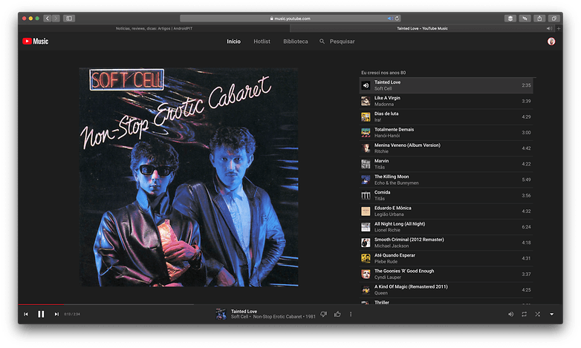The image size is (581, 348).
Task: Open the Biblioteca tab
Action: pos(295,42)
